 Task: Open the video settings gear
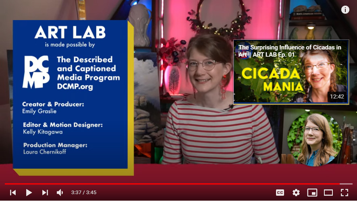point(296,193)
